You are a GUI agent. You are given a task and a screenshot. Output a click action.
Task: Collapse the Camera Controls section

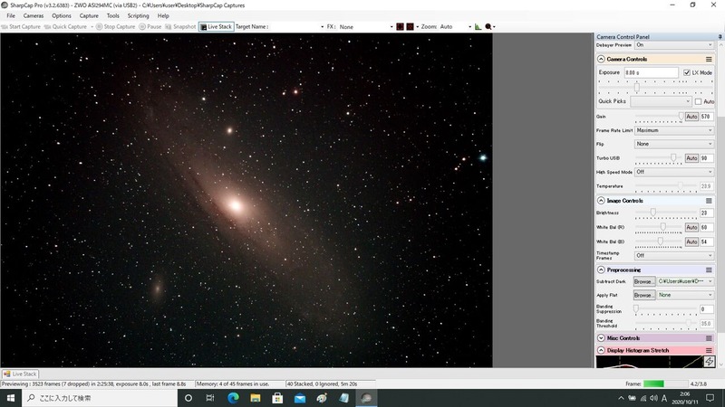click(601, 59)
